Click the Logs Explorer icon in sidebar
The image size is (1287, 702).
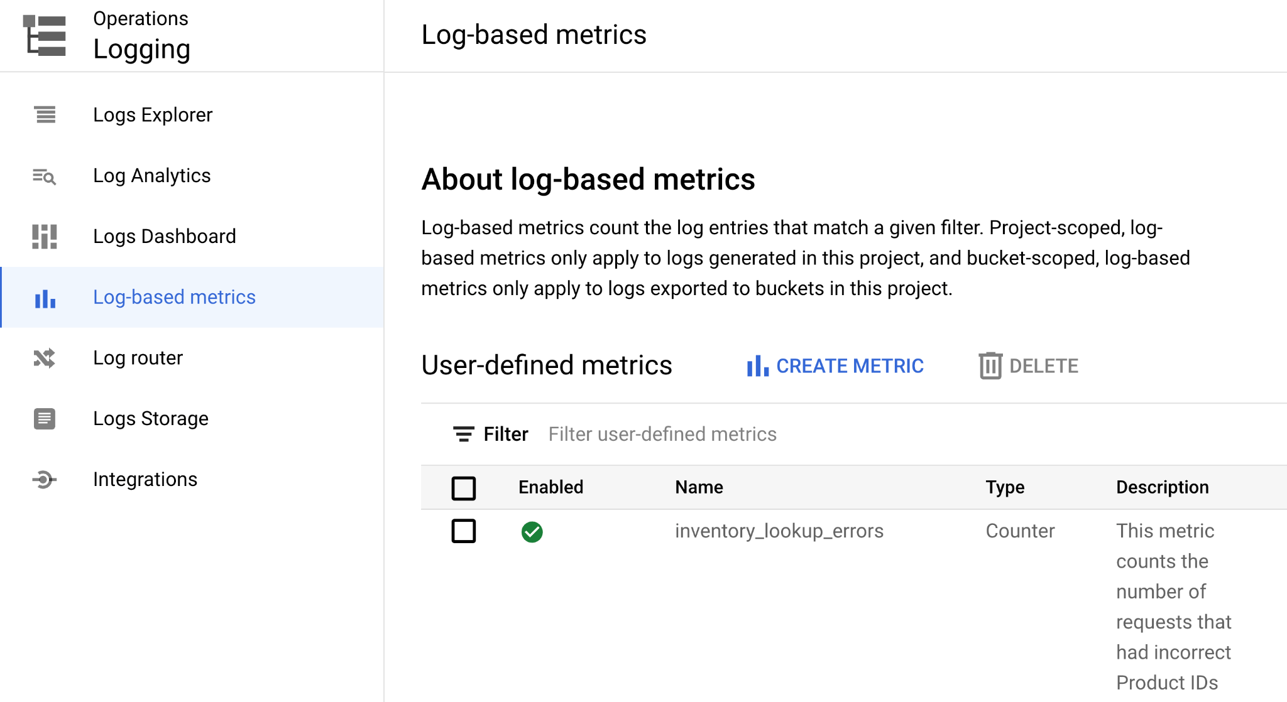coord(45,115)
